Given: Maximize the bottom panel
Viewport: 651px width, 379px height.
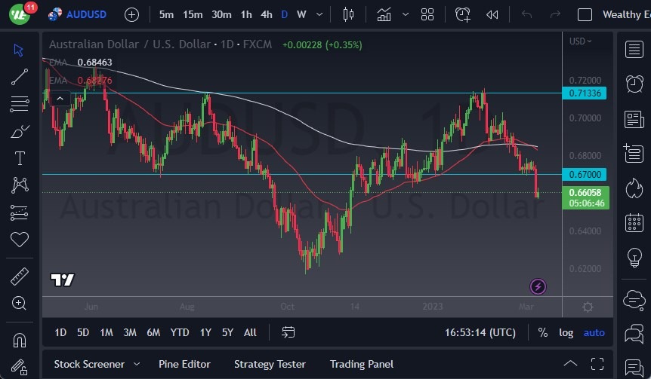Looking at the screenshot, I should [x=597, y=364].
